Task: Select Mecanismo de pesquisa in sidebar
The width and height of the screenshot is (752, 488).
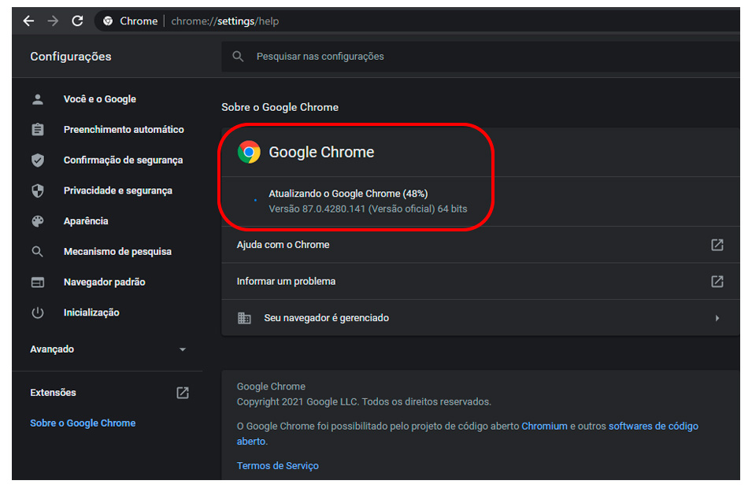Action: (x=117, y=252)
